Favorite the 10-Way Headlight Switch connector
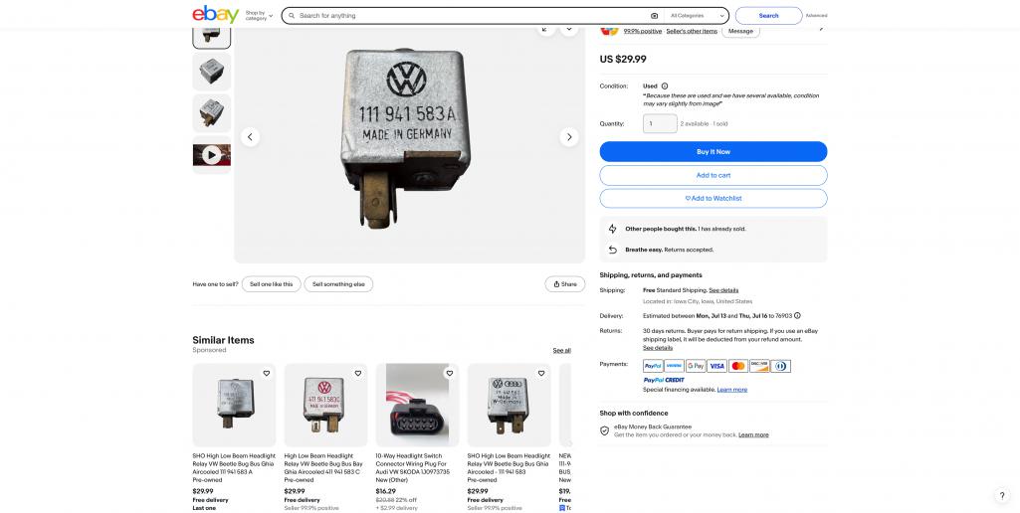The height and width of the screenshot is (513, 1020). tap(450, 373)
